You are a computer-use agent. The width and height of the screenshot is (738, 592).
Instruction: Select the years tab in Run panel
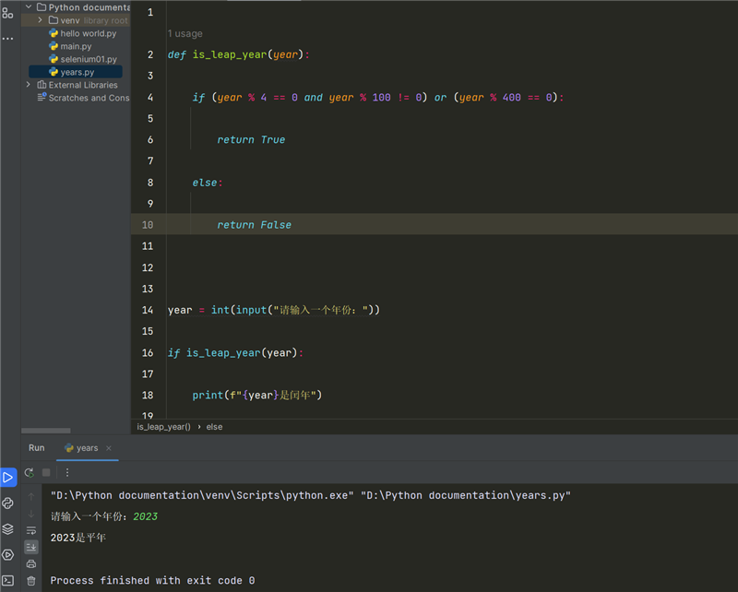pyautogui.click(x=81, y=448)
